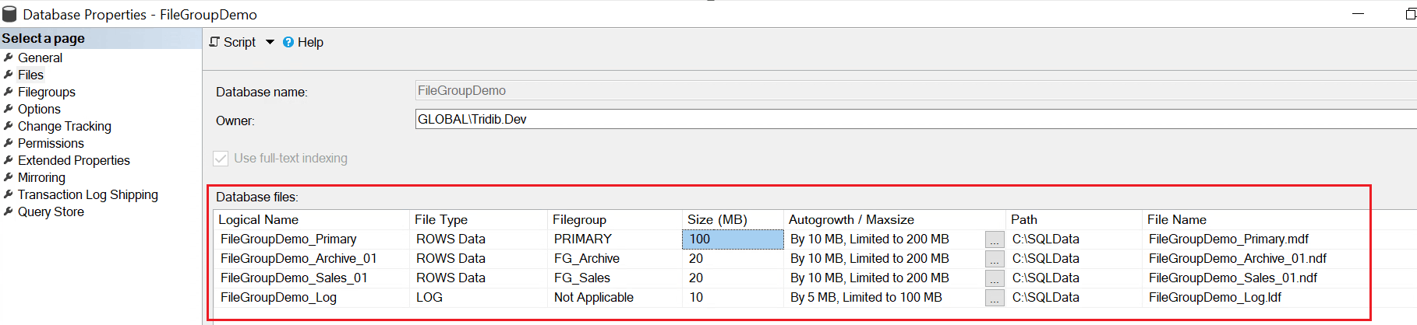The height and width of the screenshot is (325, 1417).
Task: Open autogrowth settings for FileGroupDemo_Sales_01
Action: pyautogui.click(x=995, y=278)
